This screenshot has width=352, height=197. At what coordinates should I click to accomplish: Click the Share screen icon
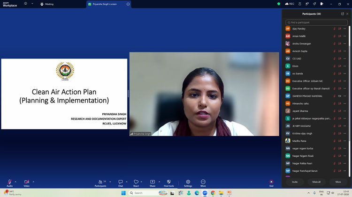[x=153, y=182]
